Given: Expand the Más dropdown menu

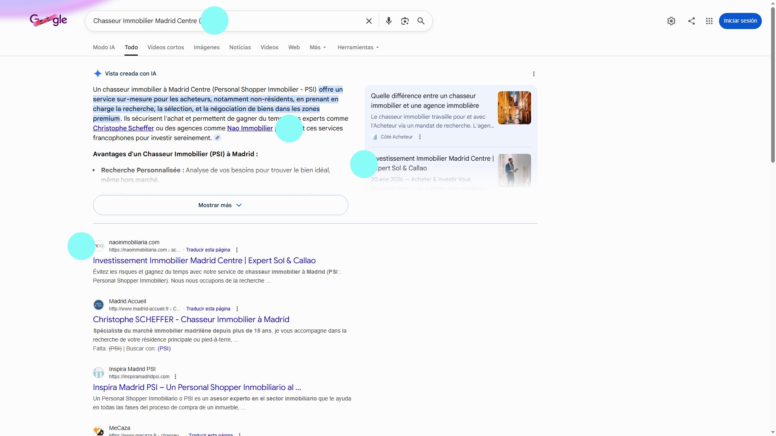Looking at the screenshot, I should click(x=318, y=47).
